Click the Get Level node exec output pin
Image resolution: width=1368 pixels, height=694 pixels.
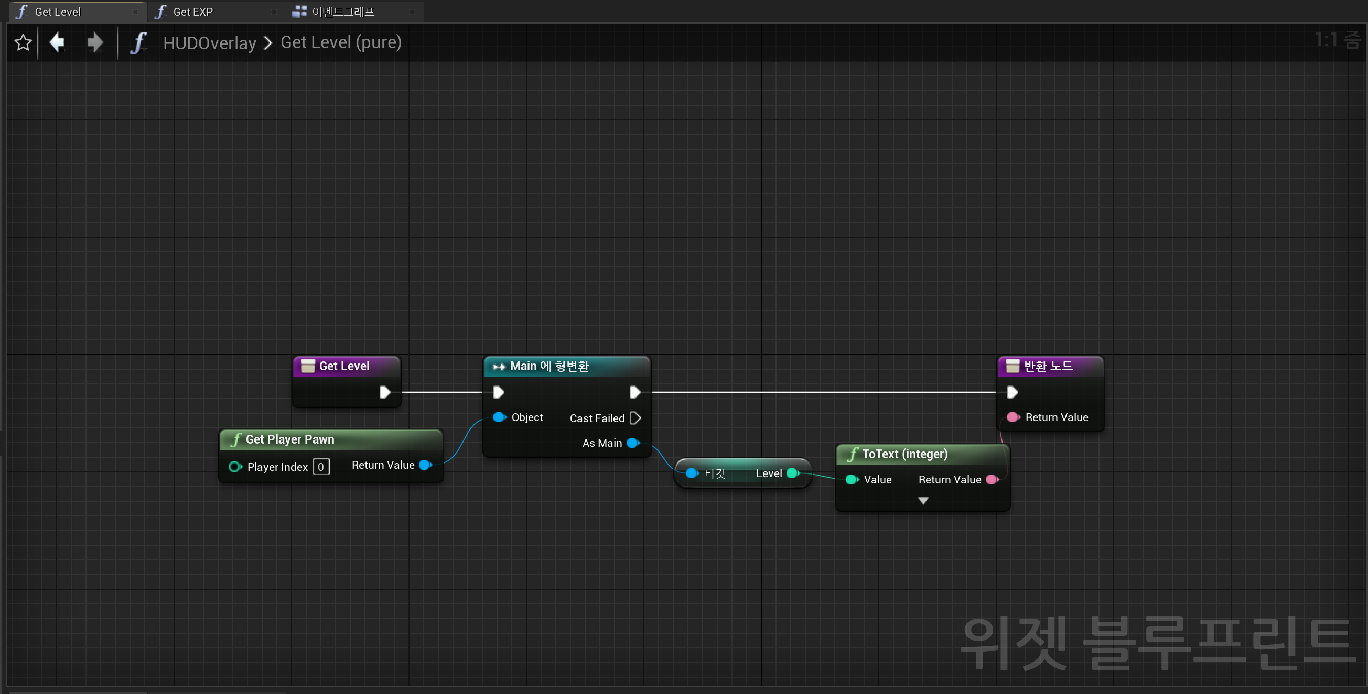(x=385, y=393)
